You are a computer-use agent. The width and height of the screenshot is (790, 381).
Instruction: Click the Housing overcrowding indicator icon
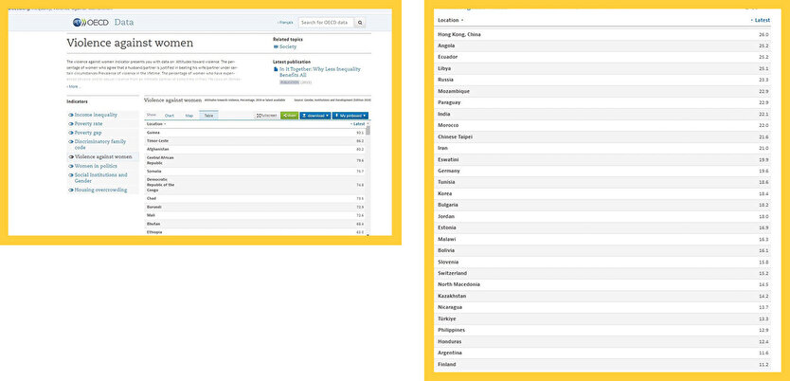(x=70, y=190)
